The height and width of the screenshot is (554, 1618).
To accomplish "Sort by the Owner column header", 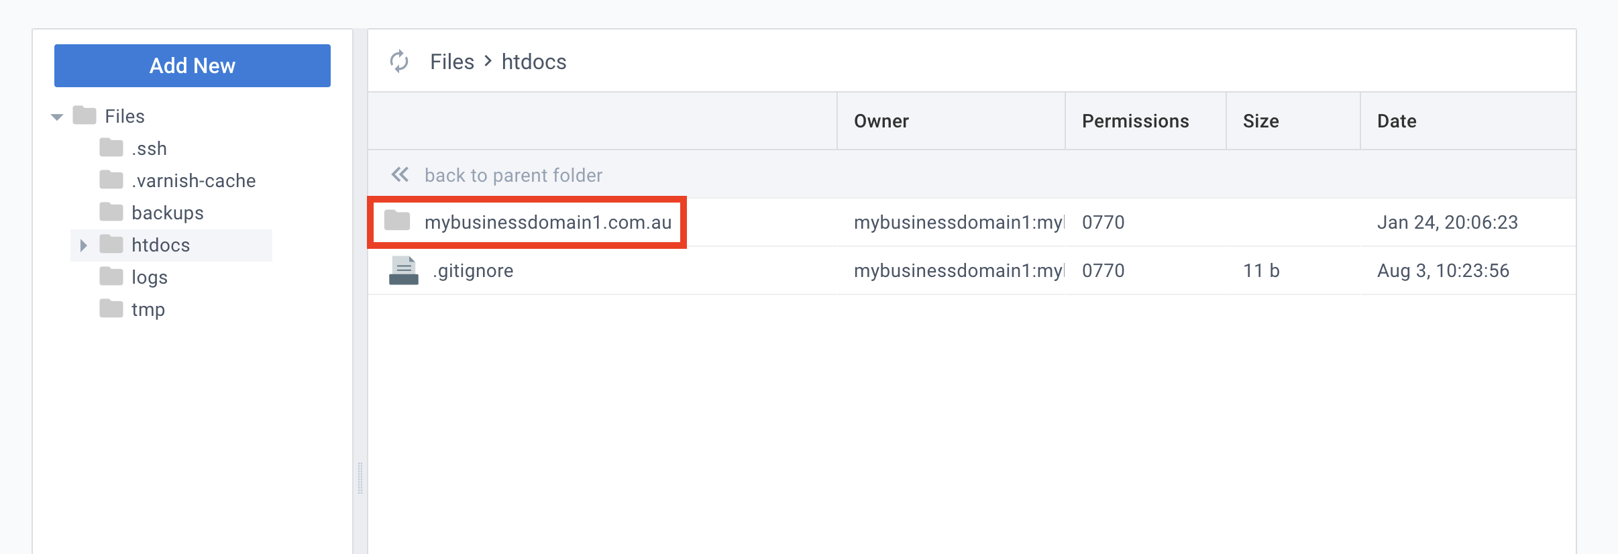I will click(x=881, y=121).
